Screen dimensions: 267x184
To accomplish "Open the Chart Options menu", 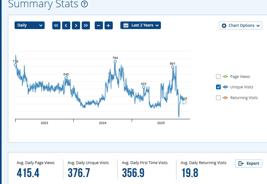I will coord(240,26).
